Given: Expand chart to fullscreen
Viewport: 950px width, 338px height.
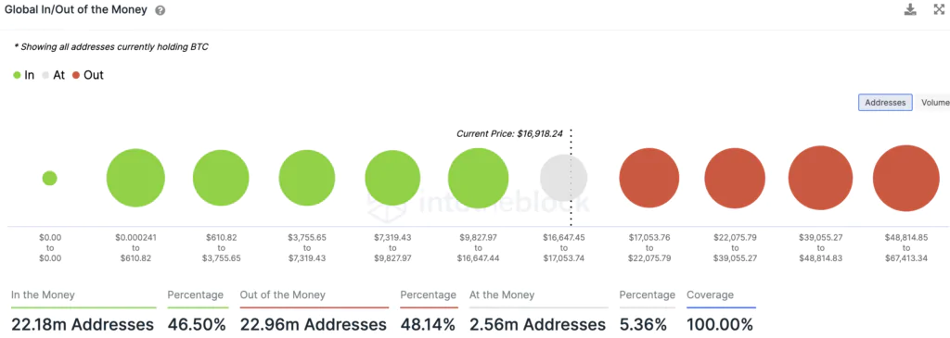Looking at the screenshot, I should click(x=939, y=9).
